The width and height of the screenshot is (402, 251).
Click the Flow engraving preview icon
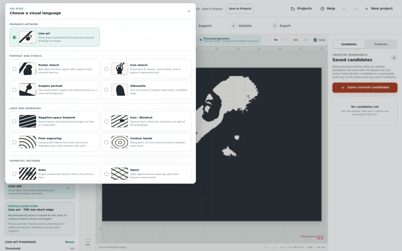pyautogui.click(x=28, y=142)
